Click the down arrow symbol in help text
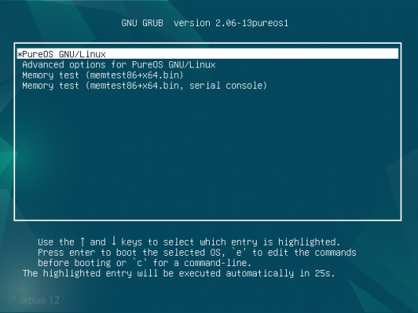418x313 pixels. pyautogui.click(x=114, y=241)
